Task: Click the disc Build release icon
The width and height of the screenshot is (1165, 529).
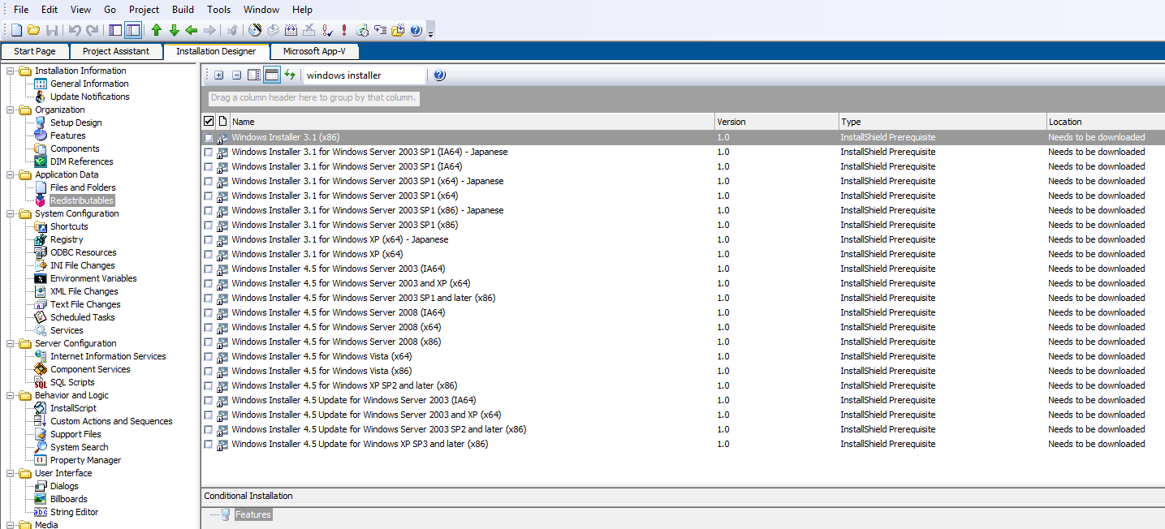Action: click(x=255, y=30)
